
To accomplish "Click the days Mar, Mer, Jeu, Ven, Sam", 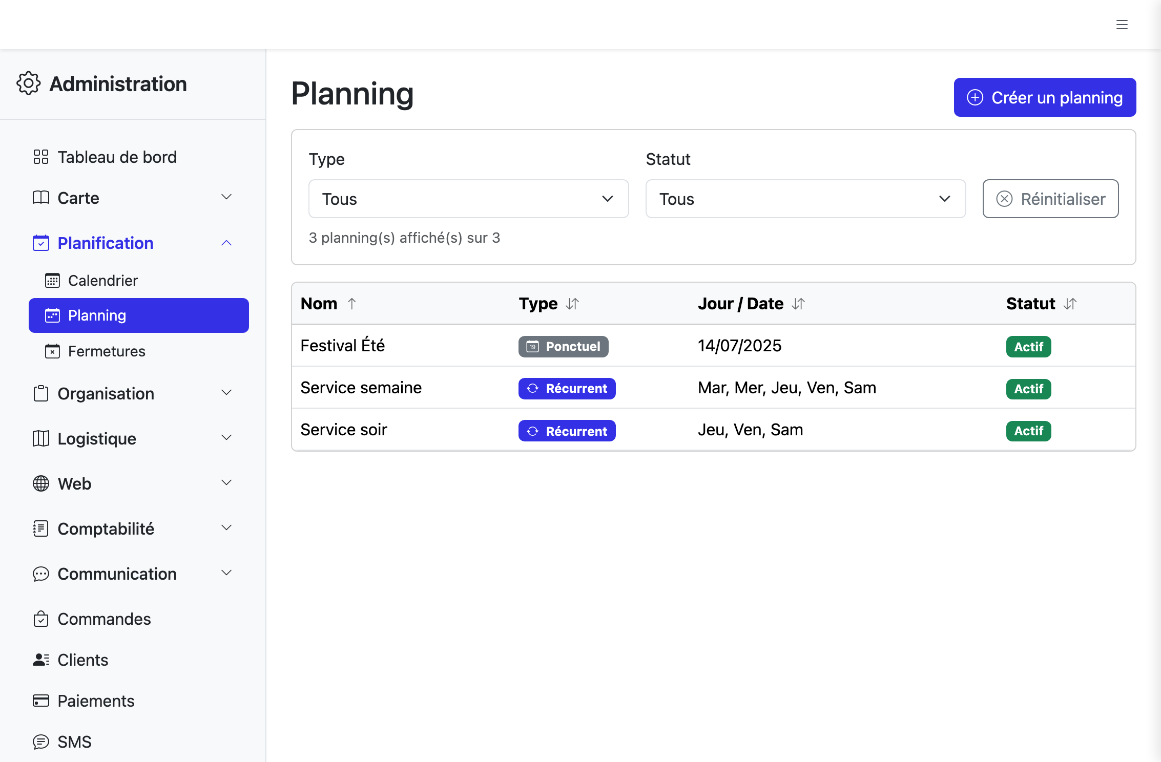I will tap(787, 388).
